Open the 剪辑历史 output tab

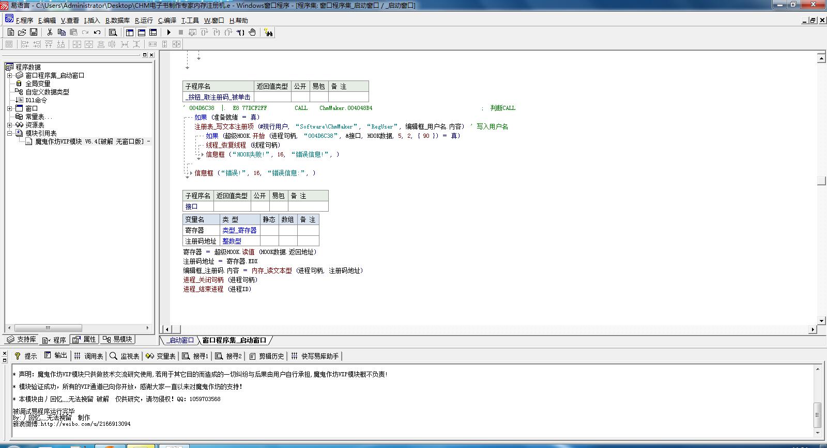point(266,356)
